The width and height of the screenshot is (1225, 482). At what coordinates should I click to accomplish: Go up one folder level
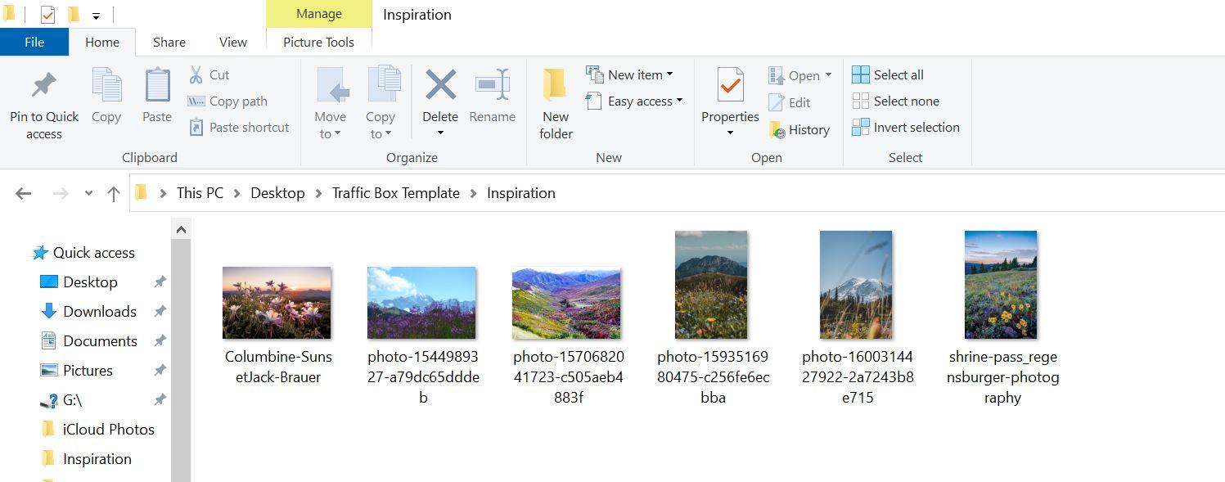(114, 193)
